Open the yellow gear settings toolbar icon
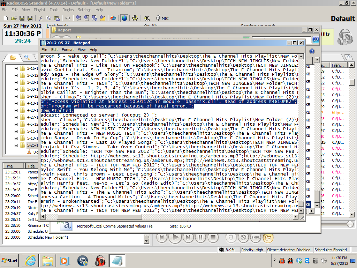The image size is (357, 268). tap(135, 18)
